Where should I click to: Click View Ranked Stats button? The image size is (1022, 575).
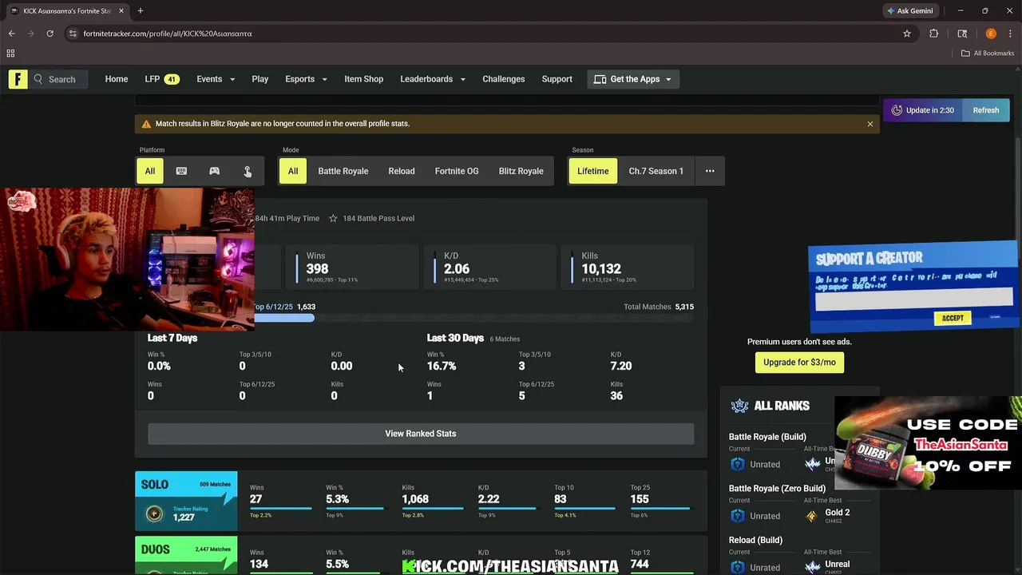tap(421, 434)
